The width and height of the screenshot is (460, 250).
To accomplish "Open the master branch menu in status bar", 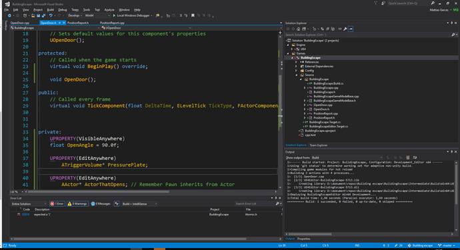I will (x=447, y=245).
